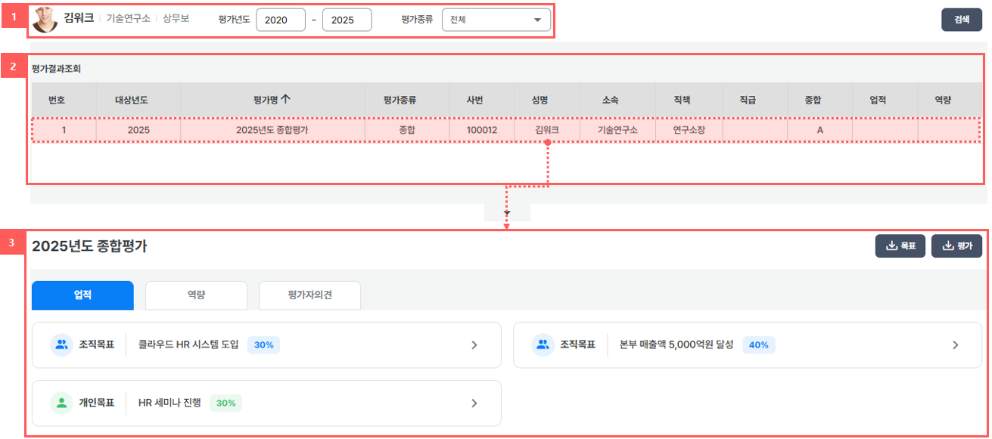Click the 김워크 profile avatar photo
The image size is (992, 439).
click(x=45, y=20)
